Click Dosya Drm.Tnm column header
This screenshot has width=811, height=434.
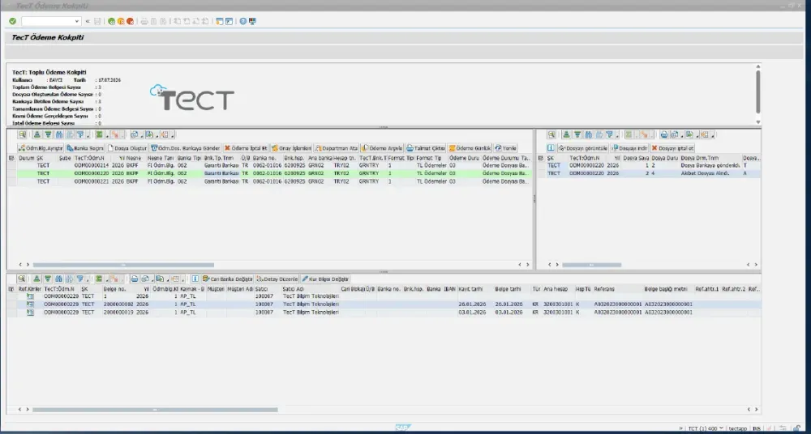(x=710, y=158)
